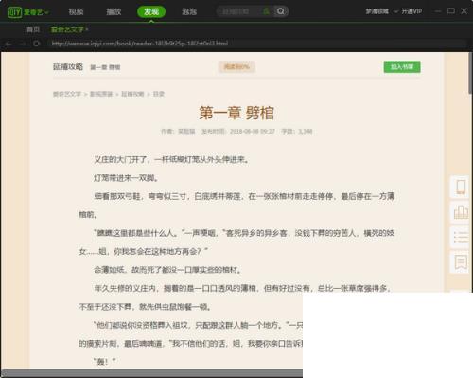The width and height of the screenshot is (473, 378).
Task: Open the bookshelf icon in right sidebar
Action: click(461, 212)
